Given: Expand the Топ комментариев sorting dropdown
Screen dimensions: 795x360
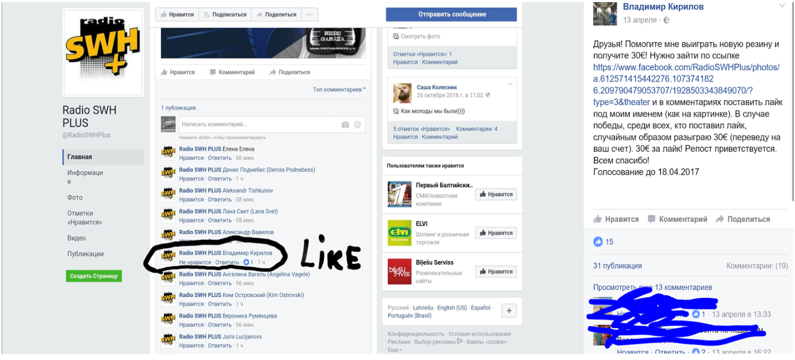Looking at the screenshot, I should tap(340, 89).
